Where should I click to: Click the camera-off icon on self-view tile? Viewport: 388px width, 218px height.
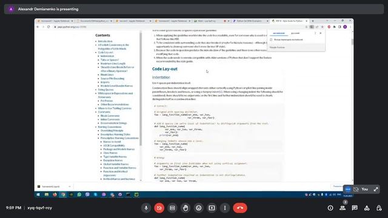point(356,190)
